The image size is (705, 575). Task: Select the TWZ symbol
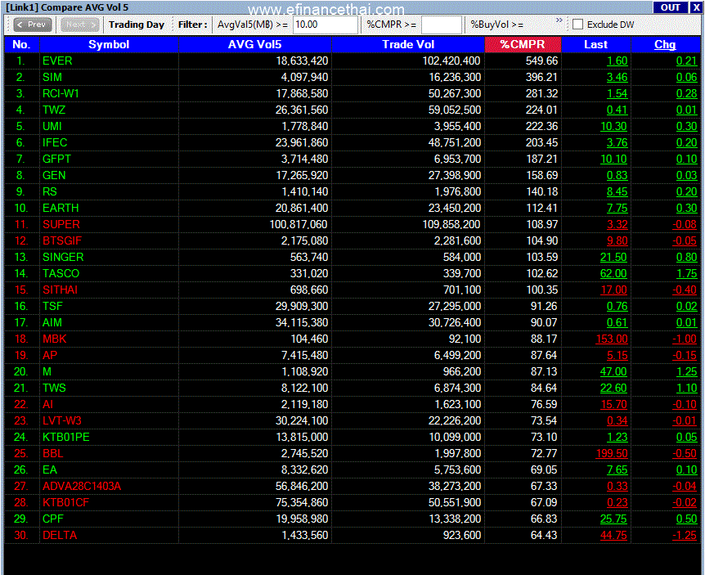(x=54, y=110)
